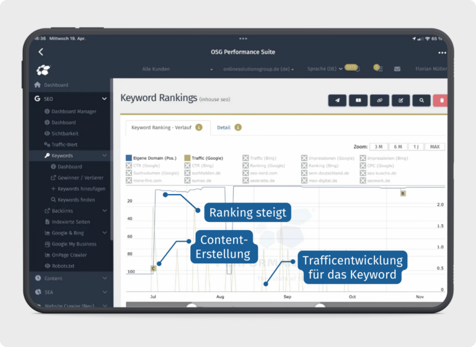Open Dashboard Manager in the SEO menu
This screenshot has width=476, height=347.
(71, 112)
